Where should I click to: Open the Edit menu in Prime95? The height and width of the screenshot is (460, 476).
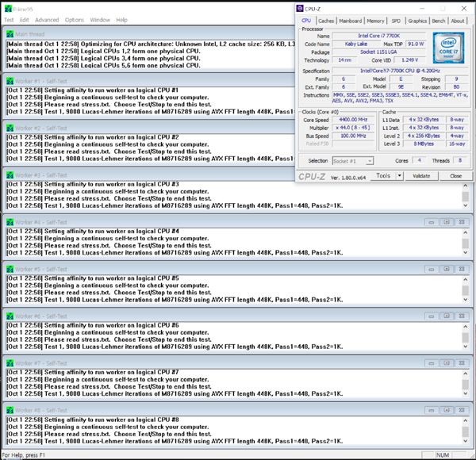tap(25, 20)
